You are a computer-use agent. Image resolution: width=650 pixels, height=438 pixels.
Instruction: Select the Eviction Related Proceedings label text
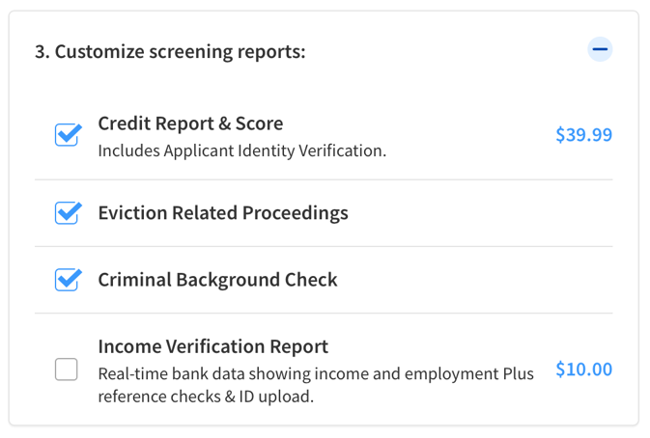click(223, 213)
